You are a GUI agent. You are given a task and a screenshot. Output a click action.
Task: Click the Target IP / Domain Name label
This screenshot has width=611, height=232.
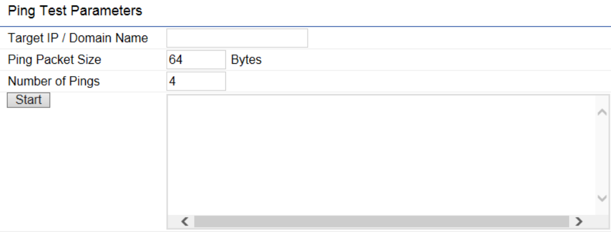pyautogui.click(x=78, y=38)
